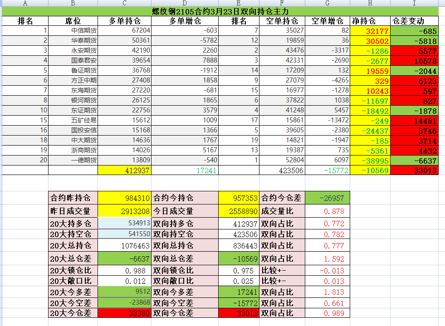Click the 净持仓 header cell
Screen dimensions: 445x326
370,21
